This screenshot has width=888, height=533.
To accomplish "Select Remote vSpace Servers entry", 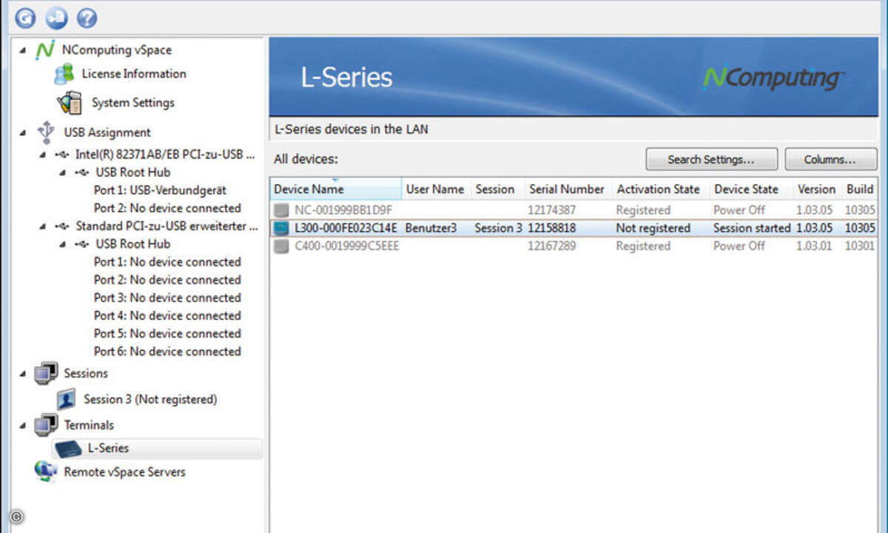I will 124,472.
